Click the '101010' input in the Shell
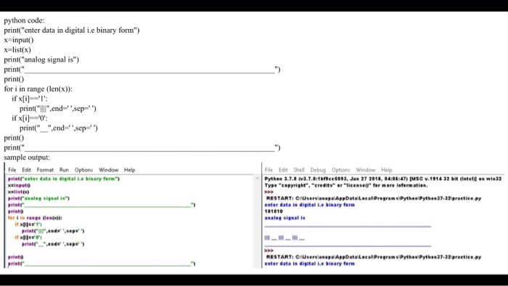This screenshot has width=508, height=286. pos(274,211)
